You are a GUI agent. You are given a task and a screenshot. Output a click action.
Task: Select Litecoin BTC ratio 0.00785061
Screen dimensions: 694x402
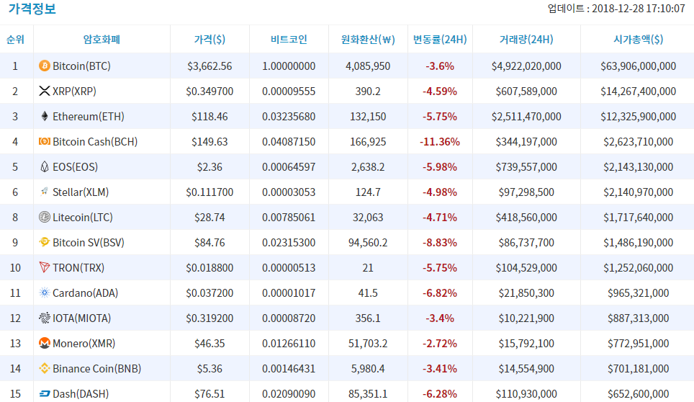(289, 218)
